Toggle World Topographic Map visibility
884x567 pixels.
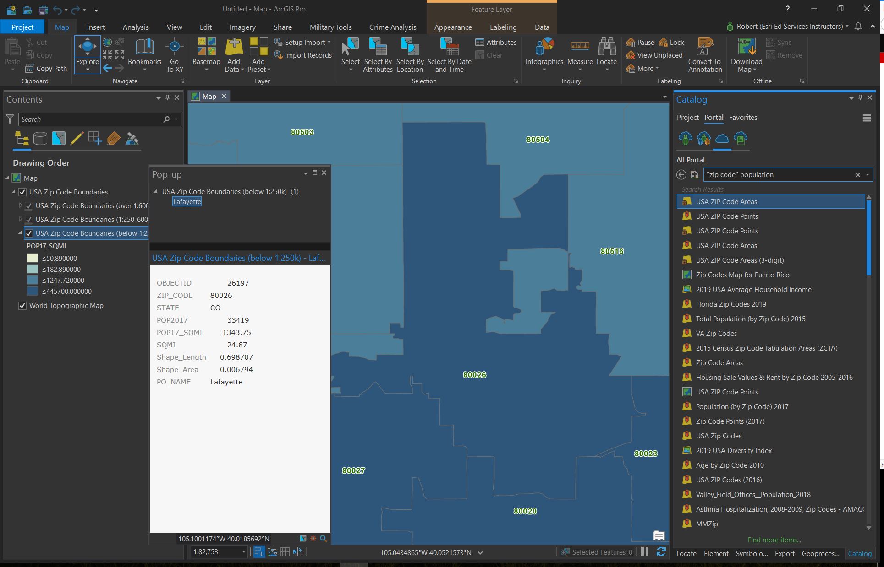coord(22,306)
